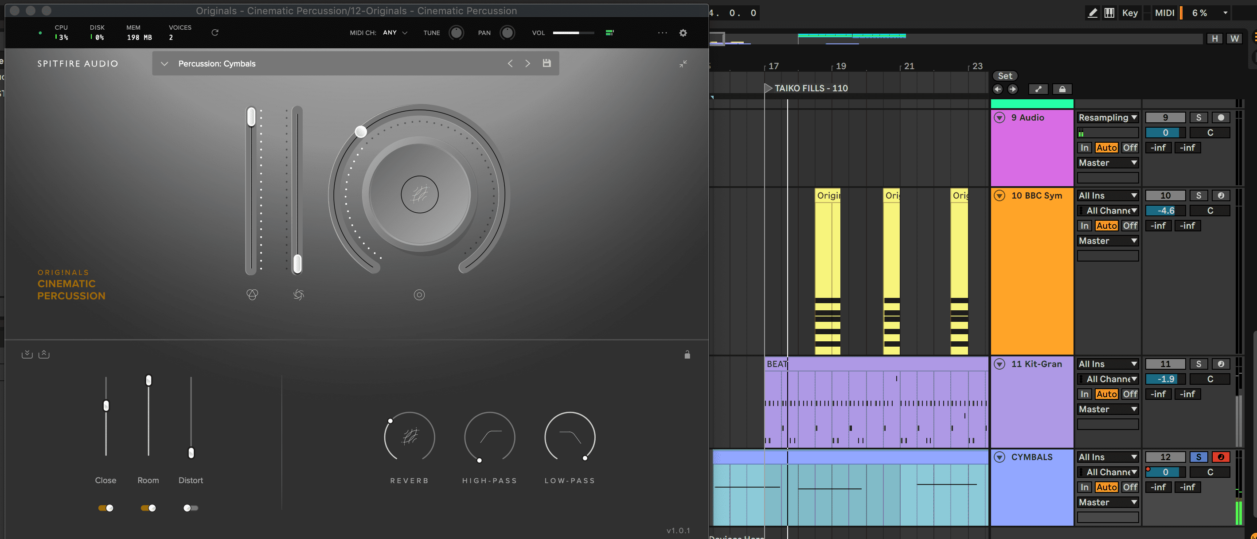The height and width of the screenshot is (539, 1257).
Task: Go to next preset with right arrow
Action: point(527,63)
